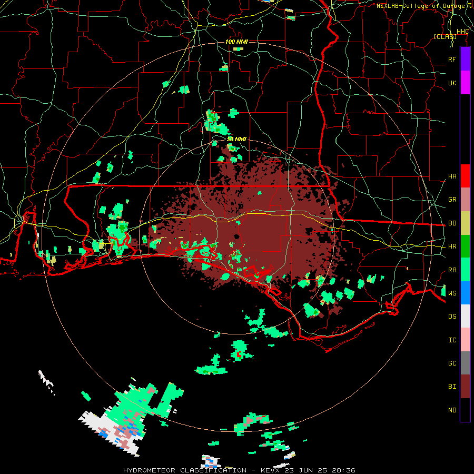Click the "BI" legend label
The image size is (474, 474).
pyautogui.click(x=452, y=387)
